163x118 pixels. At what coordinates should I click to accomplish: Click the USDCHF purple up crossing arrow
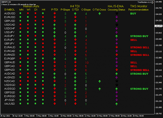pos(117,29)
